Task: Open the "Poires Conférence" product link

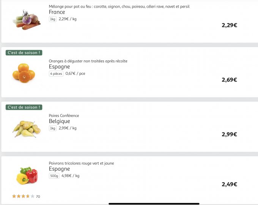Action: (x=64, y=116)
